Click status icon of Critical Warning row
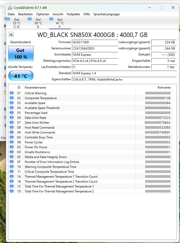Screen dimensions: 180x243 [12, 93]
